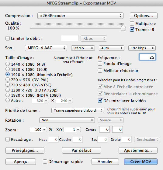
Task: Click the Haut crop value field
Action: click(x=53, y=139)
